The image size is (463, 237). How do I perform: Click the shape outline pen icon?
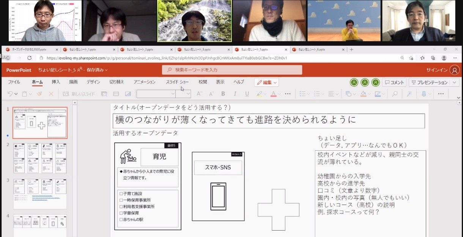coord(378,94)
